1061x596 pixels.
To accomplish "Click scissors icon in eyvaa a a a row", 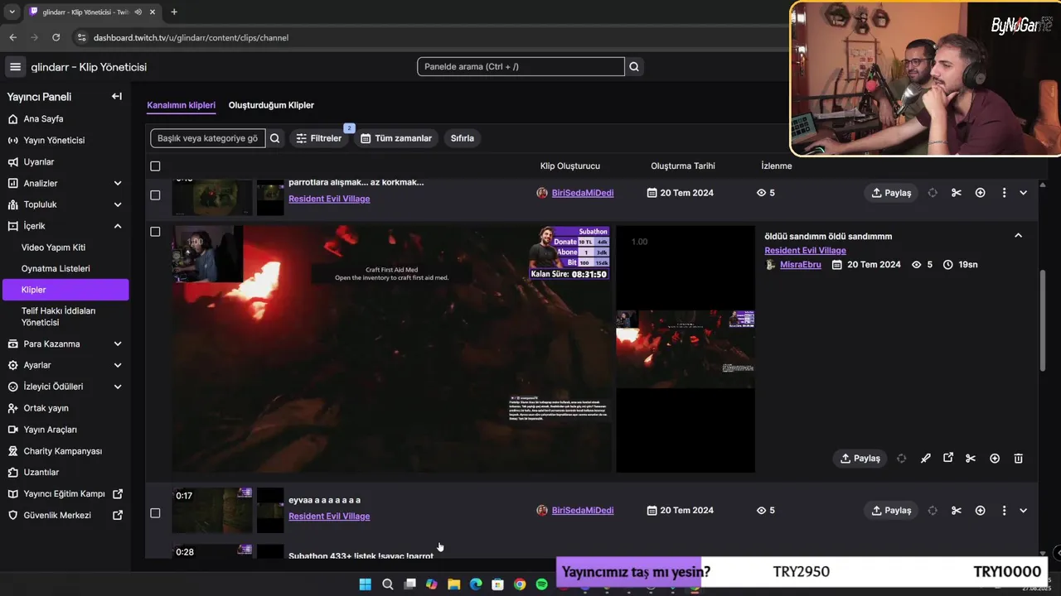I will click(x=957, y=511).
